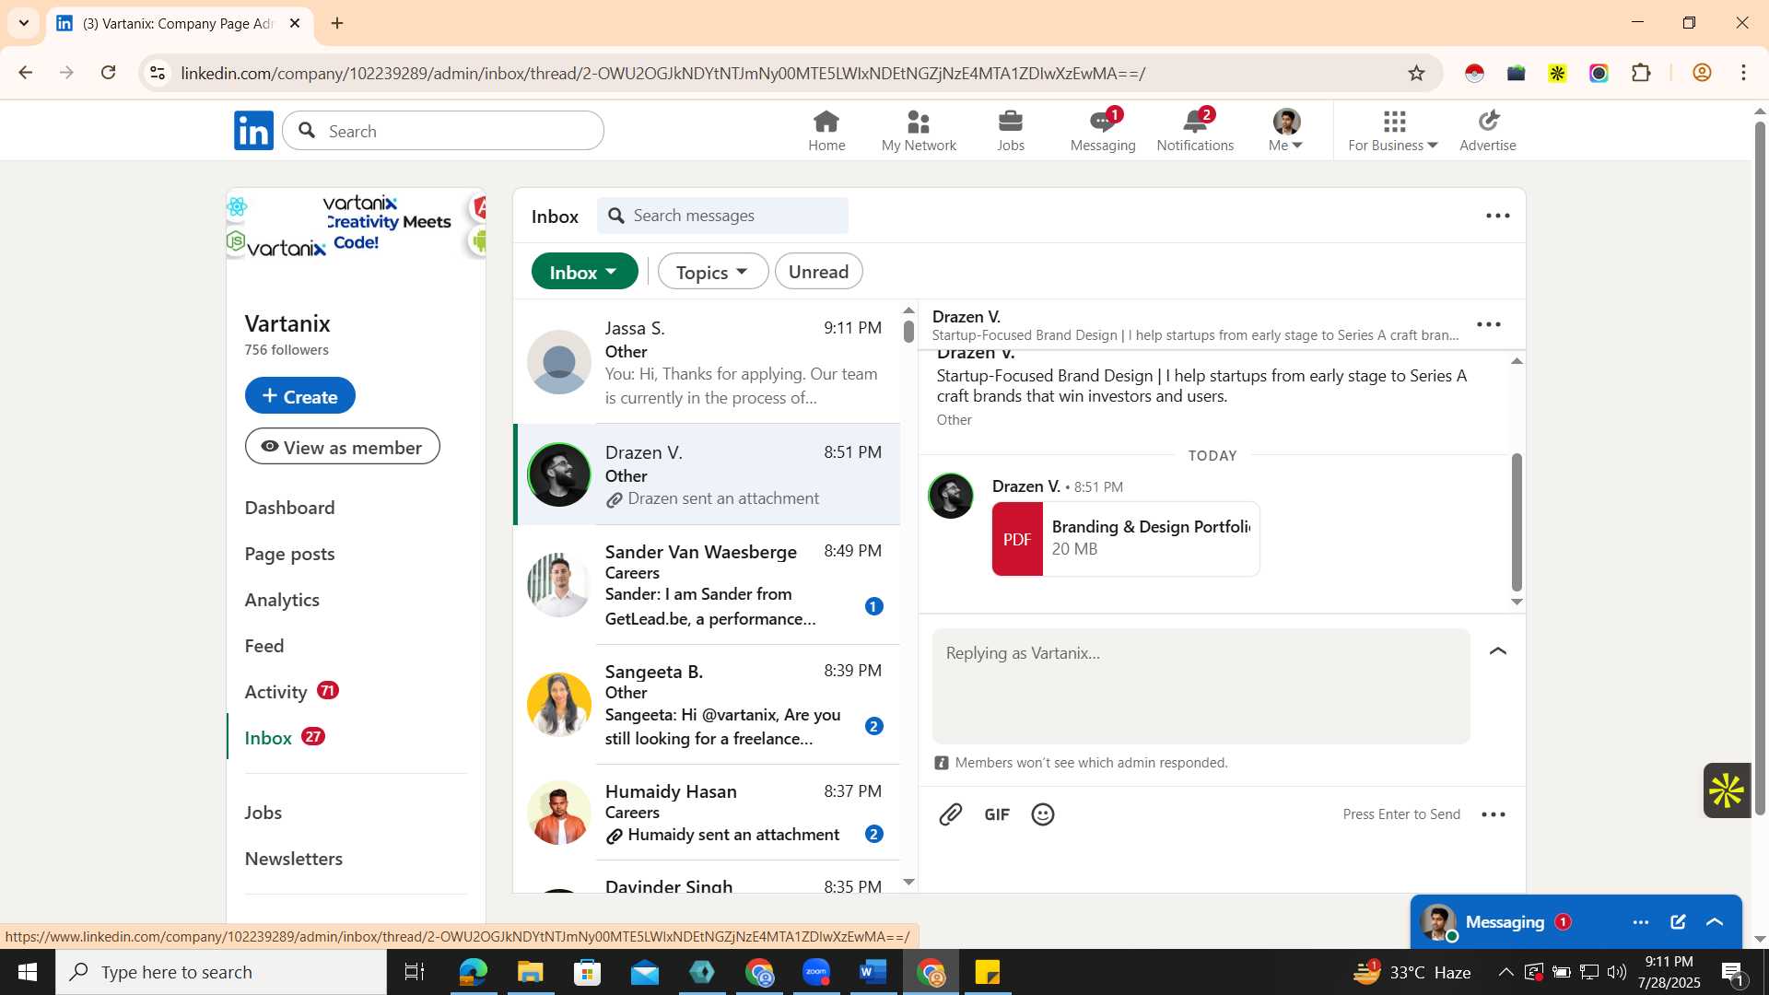This screenshot has width=1769, height=995.
Task: Open Jobs from the top navigation
Action: [1011, 131]
